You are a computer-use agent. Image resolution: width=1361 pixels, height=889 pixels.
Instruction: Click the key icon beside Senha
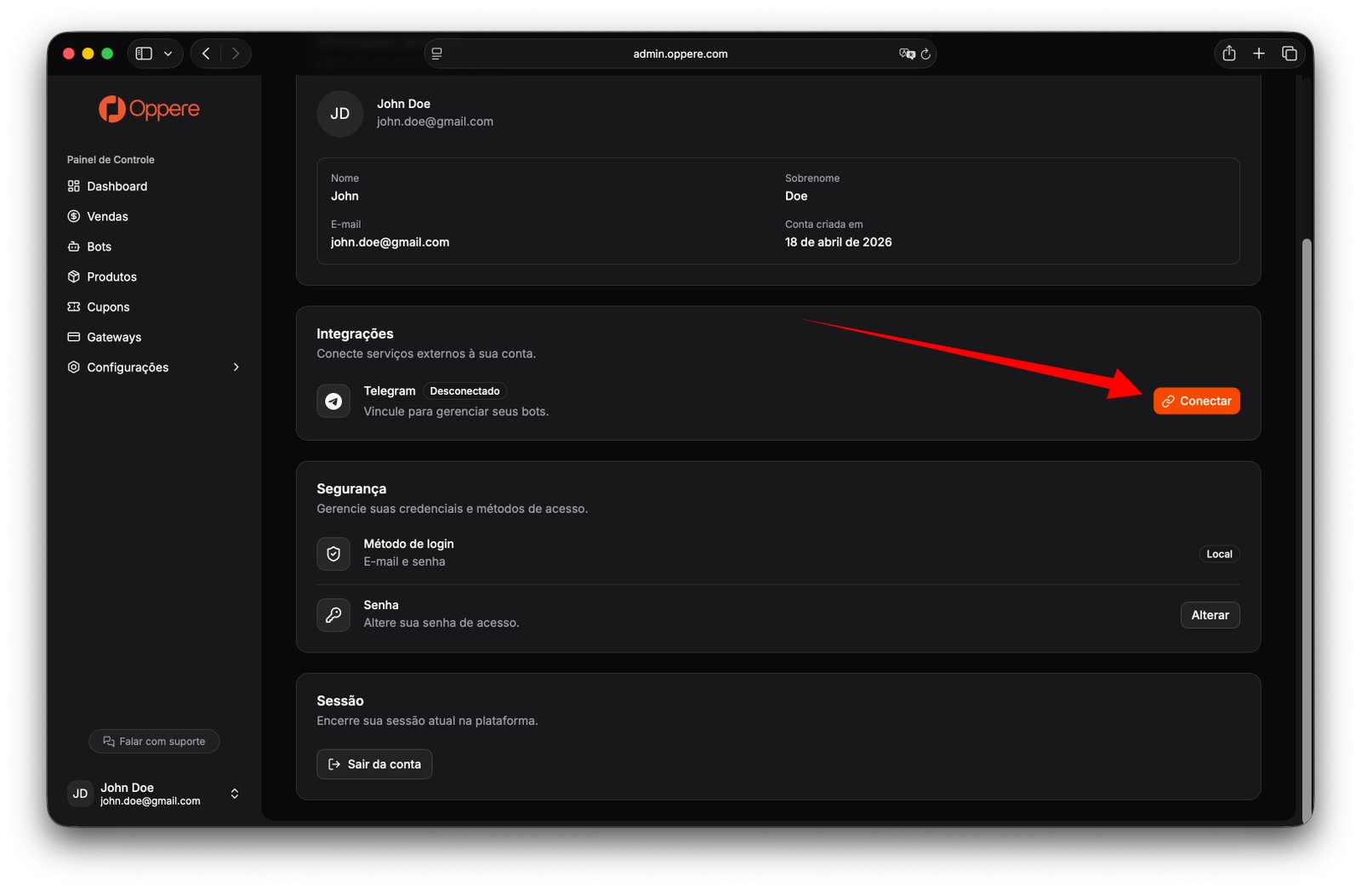click(333, 615)
